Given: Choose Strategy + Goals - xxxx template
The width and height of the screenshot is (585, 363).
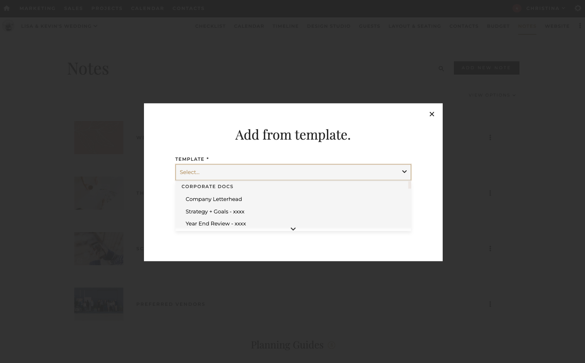Looking at the screenshot, I should [x=215, y=212].
